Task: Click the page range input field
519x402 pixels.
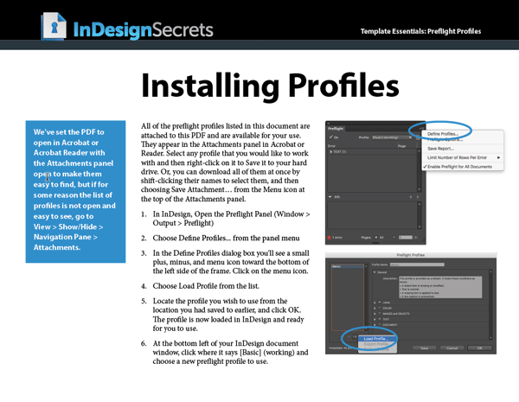Action: (x=406, y=237)
